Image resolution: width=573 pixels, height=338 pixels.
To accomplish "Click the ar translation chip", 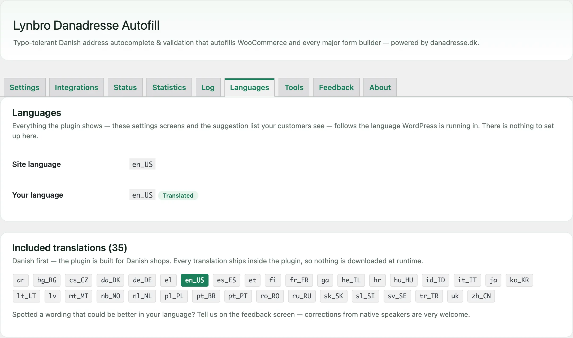I will pos(21,280).
